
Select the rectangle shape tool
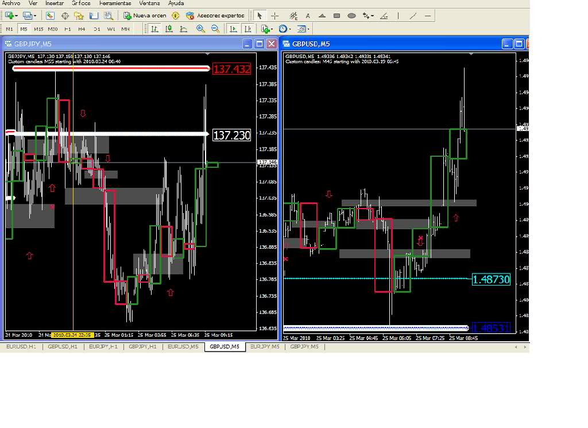point(336,16)
